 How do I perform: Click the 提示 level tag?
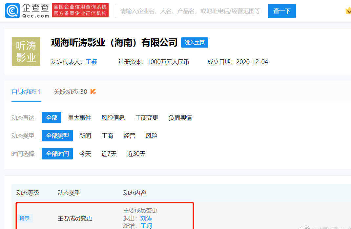click(24, 218)
